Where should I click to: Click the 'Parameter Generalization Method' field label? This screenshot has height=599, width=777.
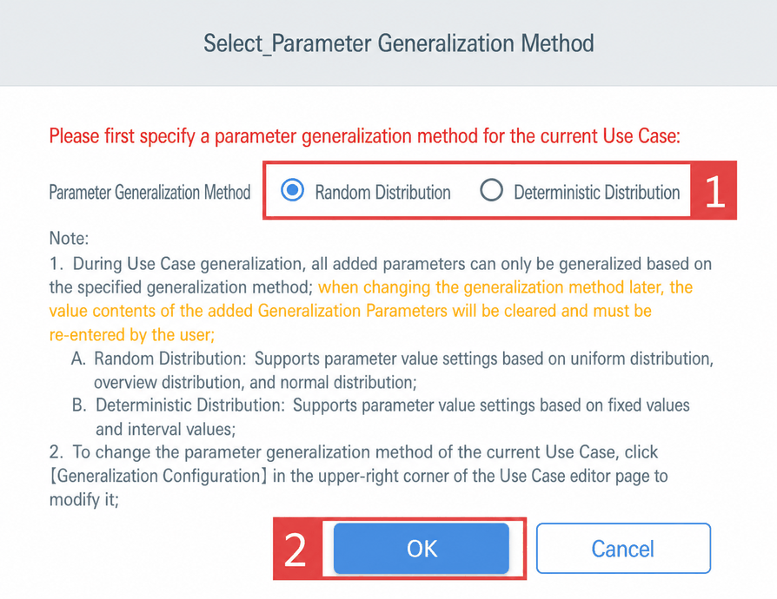click(x=149, y=192)
